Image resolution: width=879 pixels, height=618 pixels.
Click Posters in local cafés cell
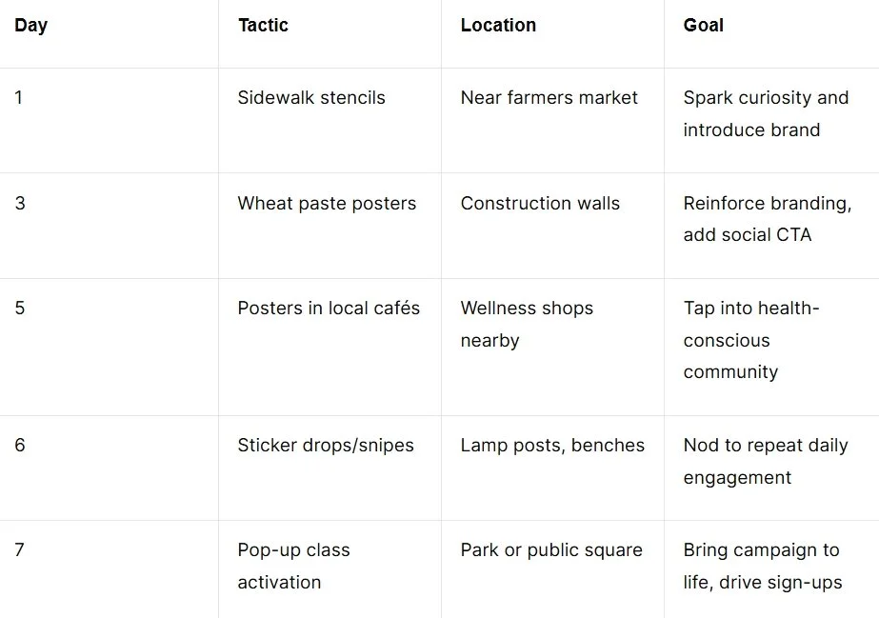tap(329, 308)
